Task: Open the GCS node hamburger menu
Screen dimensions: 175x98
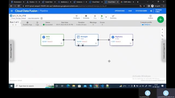Action: click(x=61, y=43)
